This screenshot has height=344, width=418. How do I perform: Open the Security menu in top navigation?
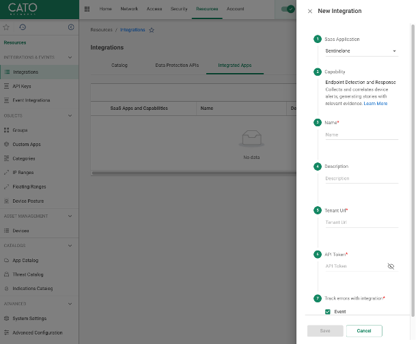[x=179, y=9]
